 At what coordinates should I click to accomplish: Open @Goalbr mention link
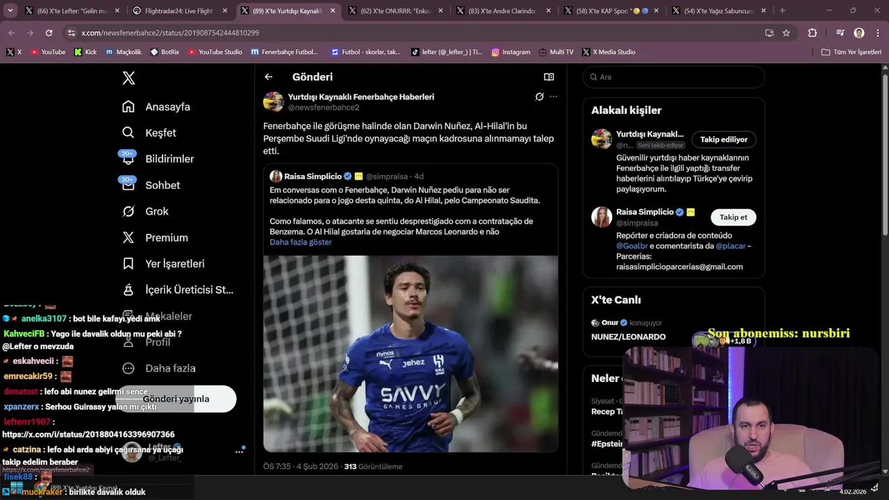point(632,246)
